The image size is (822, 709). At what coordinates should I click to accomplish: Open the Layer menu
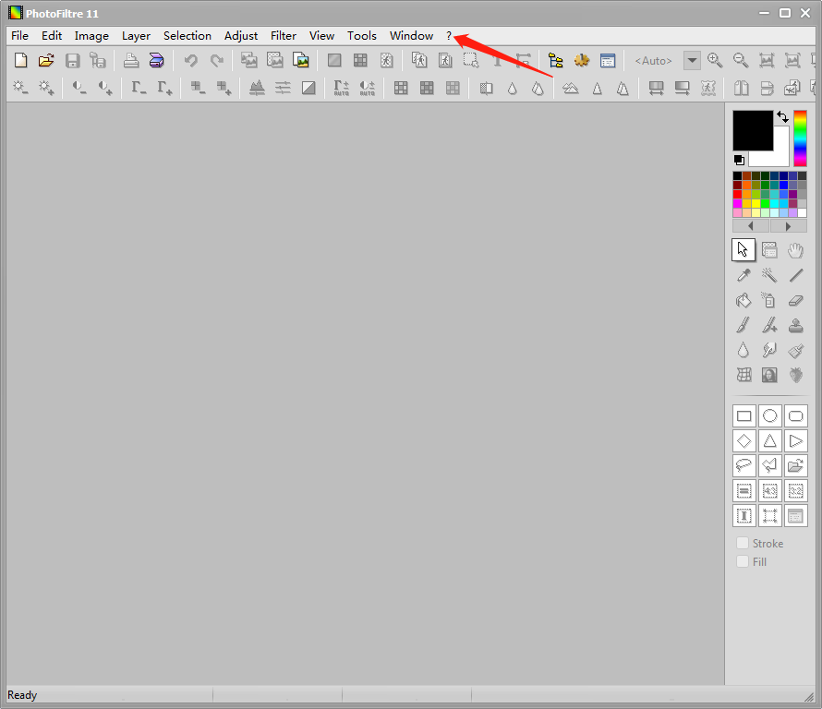tap(137, 36)
